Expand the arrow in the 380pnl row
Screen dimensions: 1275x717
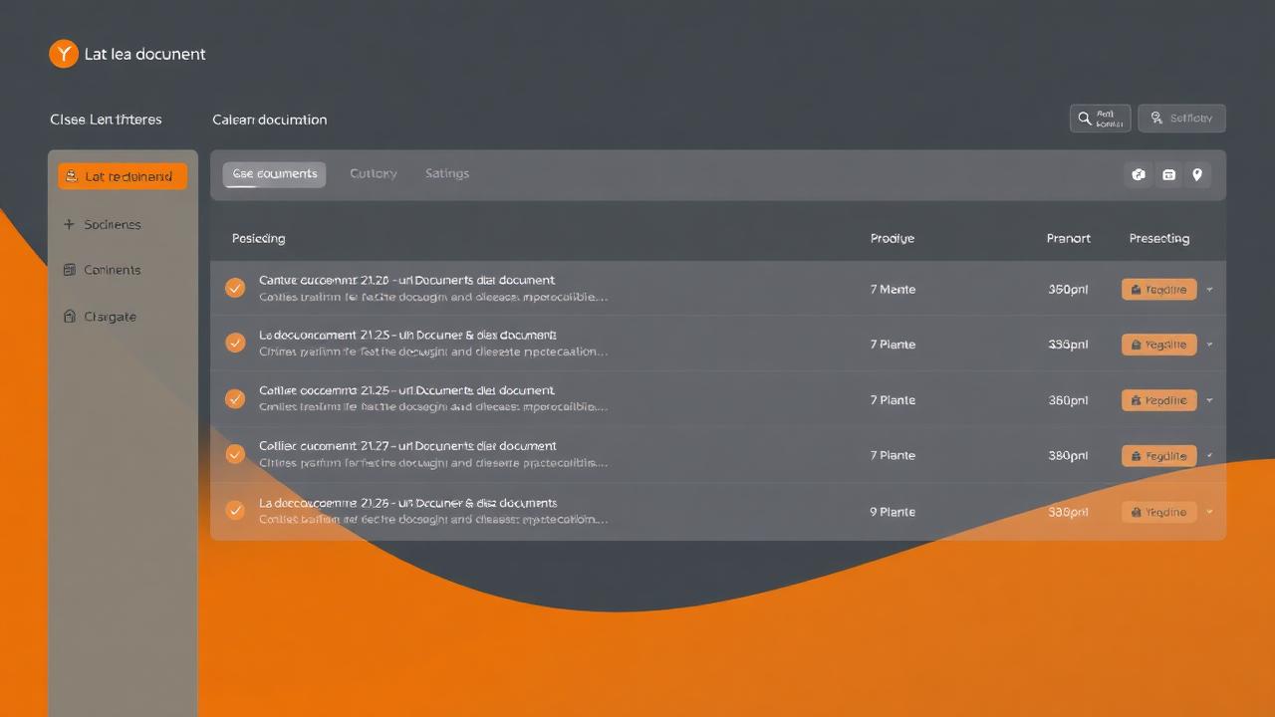click(x=1209, y=455)
